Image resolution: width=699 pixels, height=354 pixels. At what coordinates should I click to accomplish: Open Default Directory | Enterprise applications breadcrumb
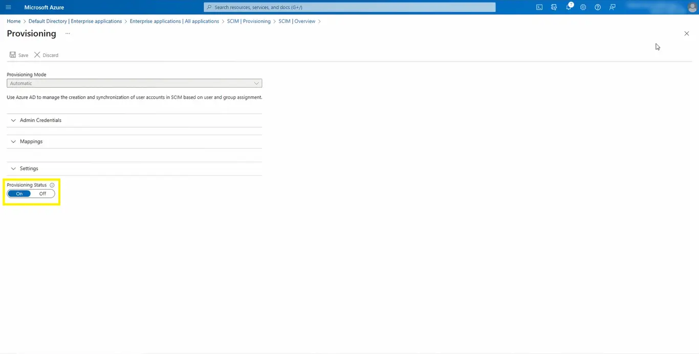75,21
